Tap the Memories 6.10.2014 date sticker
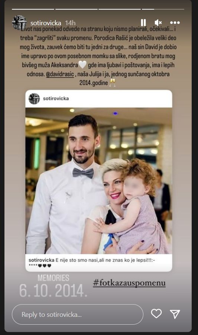Image resolution: width=198 pixels, height=335 pixels. [53, 286]
